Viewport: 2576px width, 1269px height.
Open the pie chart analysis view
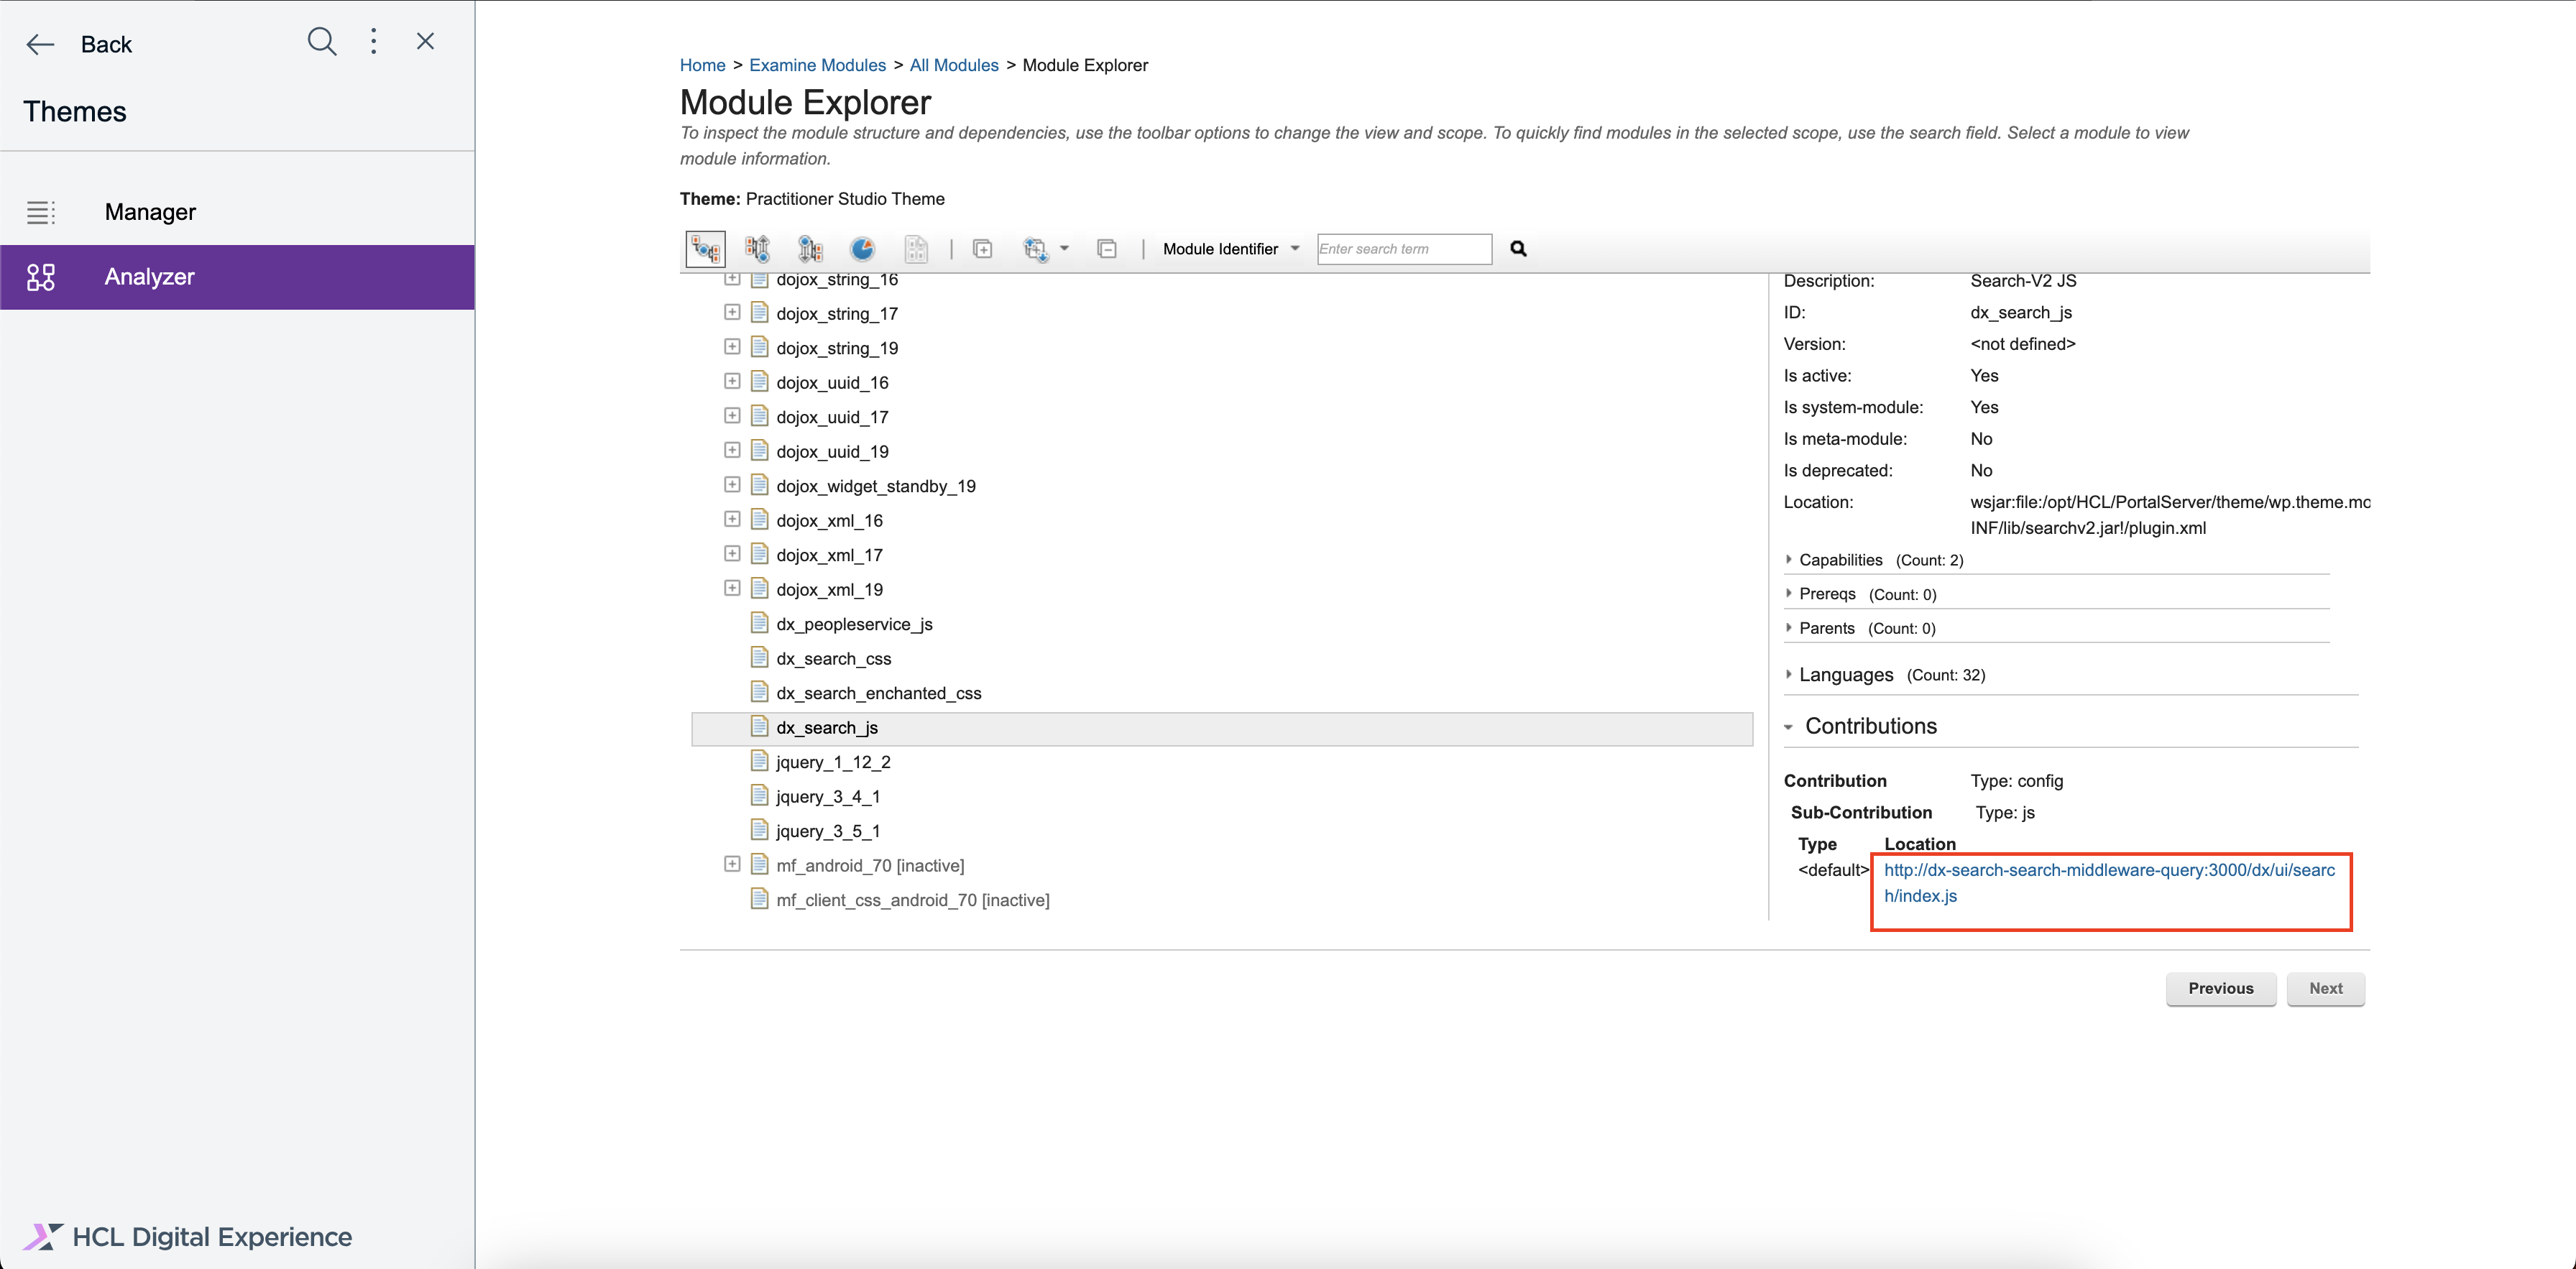pos(862,248)
